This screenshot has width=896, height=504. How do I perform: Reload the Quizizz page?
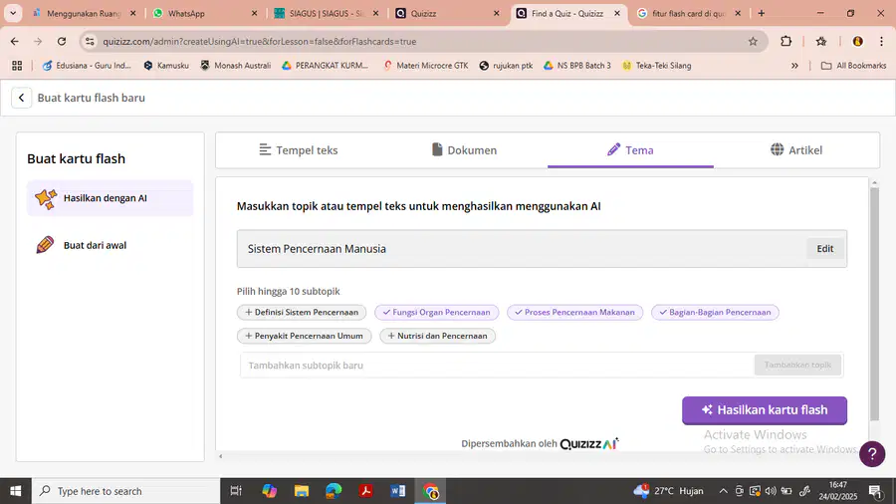pyautogui.click(x=61, y=41)
